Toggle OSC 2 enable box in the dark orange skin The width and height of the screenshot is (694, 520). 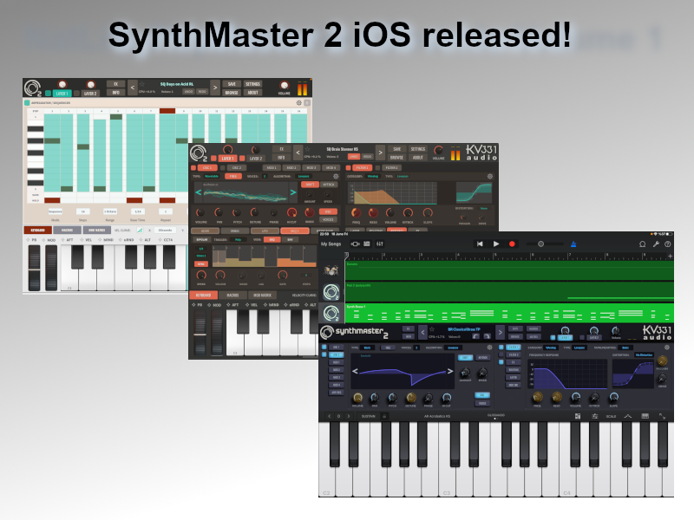[x=223, y=168]
